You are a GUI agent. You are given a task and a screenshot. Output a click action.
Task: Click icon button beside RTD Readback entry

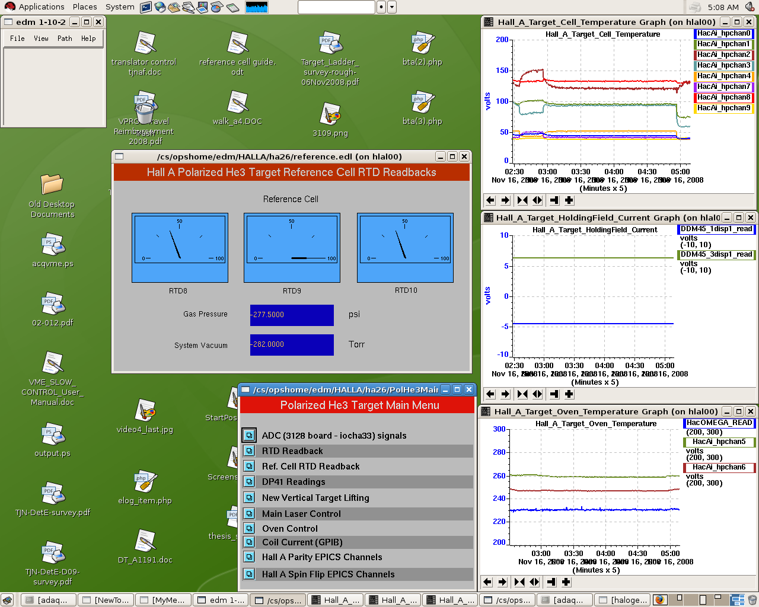tap(249, 451)
